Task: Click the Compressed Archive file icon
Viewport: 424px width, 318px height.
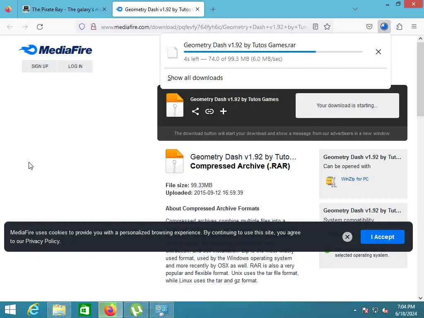Action: pos(174,161)
